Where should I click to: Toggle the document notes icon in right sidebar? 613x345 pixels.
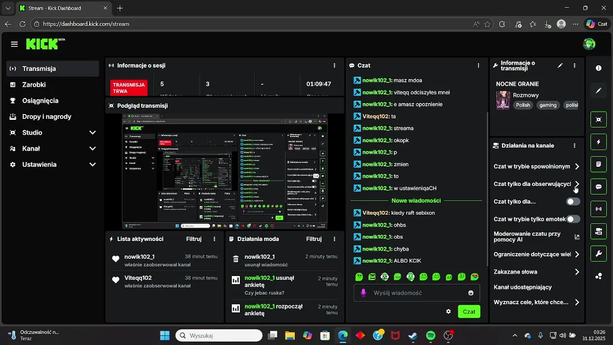point(599,164)
